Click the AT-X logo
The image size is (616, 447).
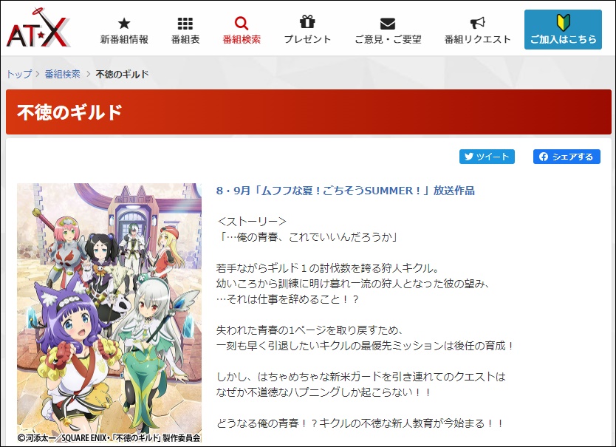pyautogui.click(x=38, y=27)
